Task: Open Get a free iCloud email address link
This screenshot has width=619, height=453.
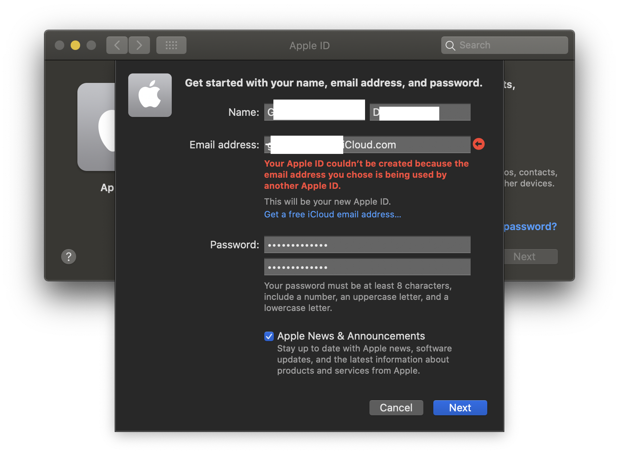Action: (x=333, y=215)
